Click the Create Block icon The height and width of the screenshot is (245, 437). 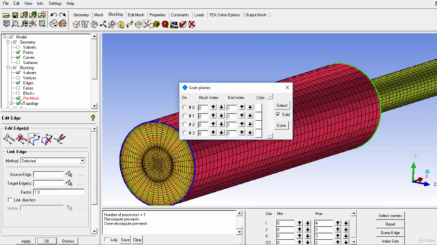point(76,24)
